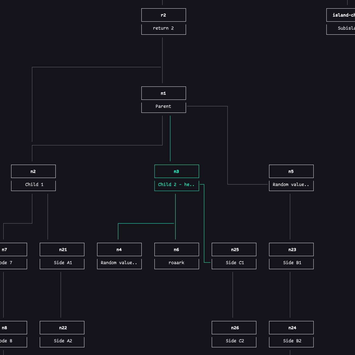355x355 pixels.
Task: Select the highlighted green n3 node
Action: (x=176, y=171)
